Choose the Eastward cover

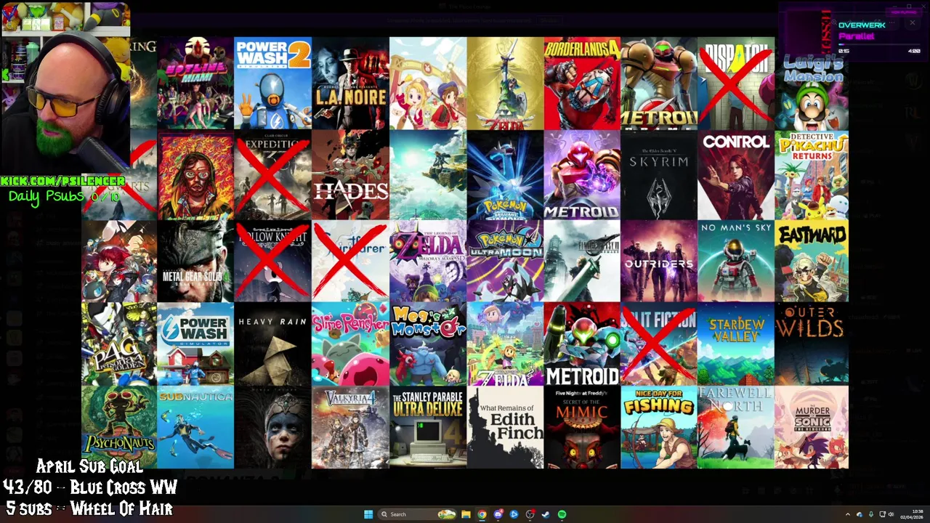[812, 261]
